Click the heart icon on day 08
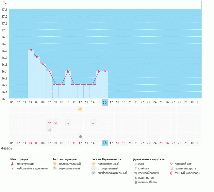The width and height of the screenshot is (214, 192). coord(56,123)
